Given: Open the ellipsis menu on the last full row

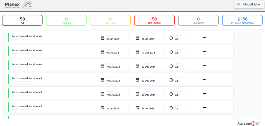Looking at the screenshot, I should pyautogui.click(x=205, y=107).
